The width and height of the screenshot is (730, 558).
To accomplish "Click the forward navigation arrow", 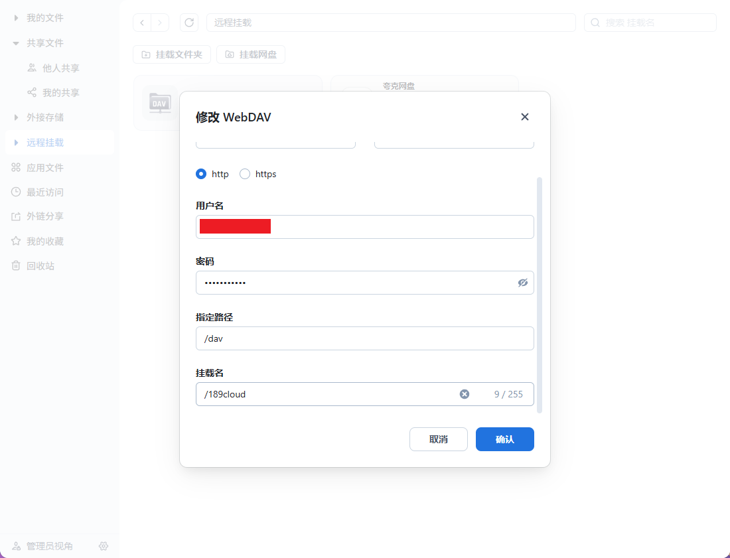I will [x=160, y=23].
